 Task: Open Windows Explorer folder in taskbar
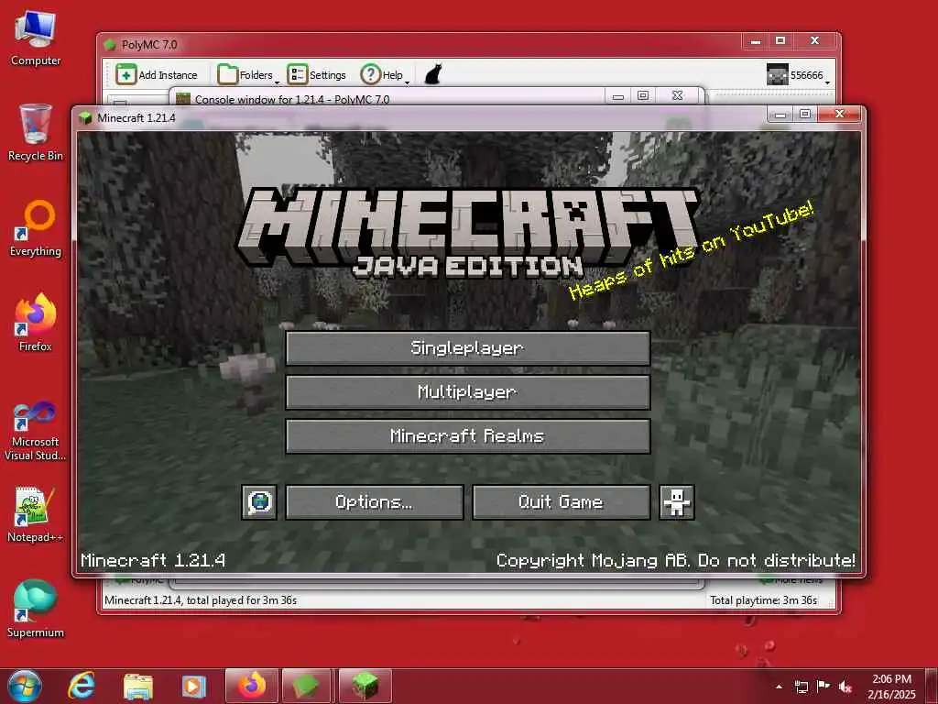pyautogui.click(x=138, y=686)
